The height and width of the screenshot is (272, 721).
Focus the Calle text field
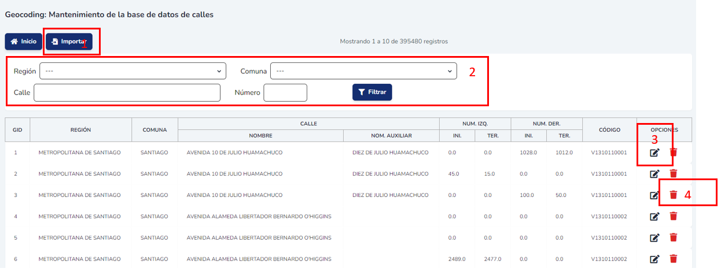127,92
